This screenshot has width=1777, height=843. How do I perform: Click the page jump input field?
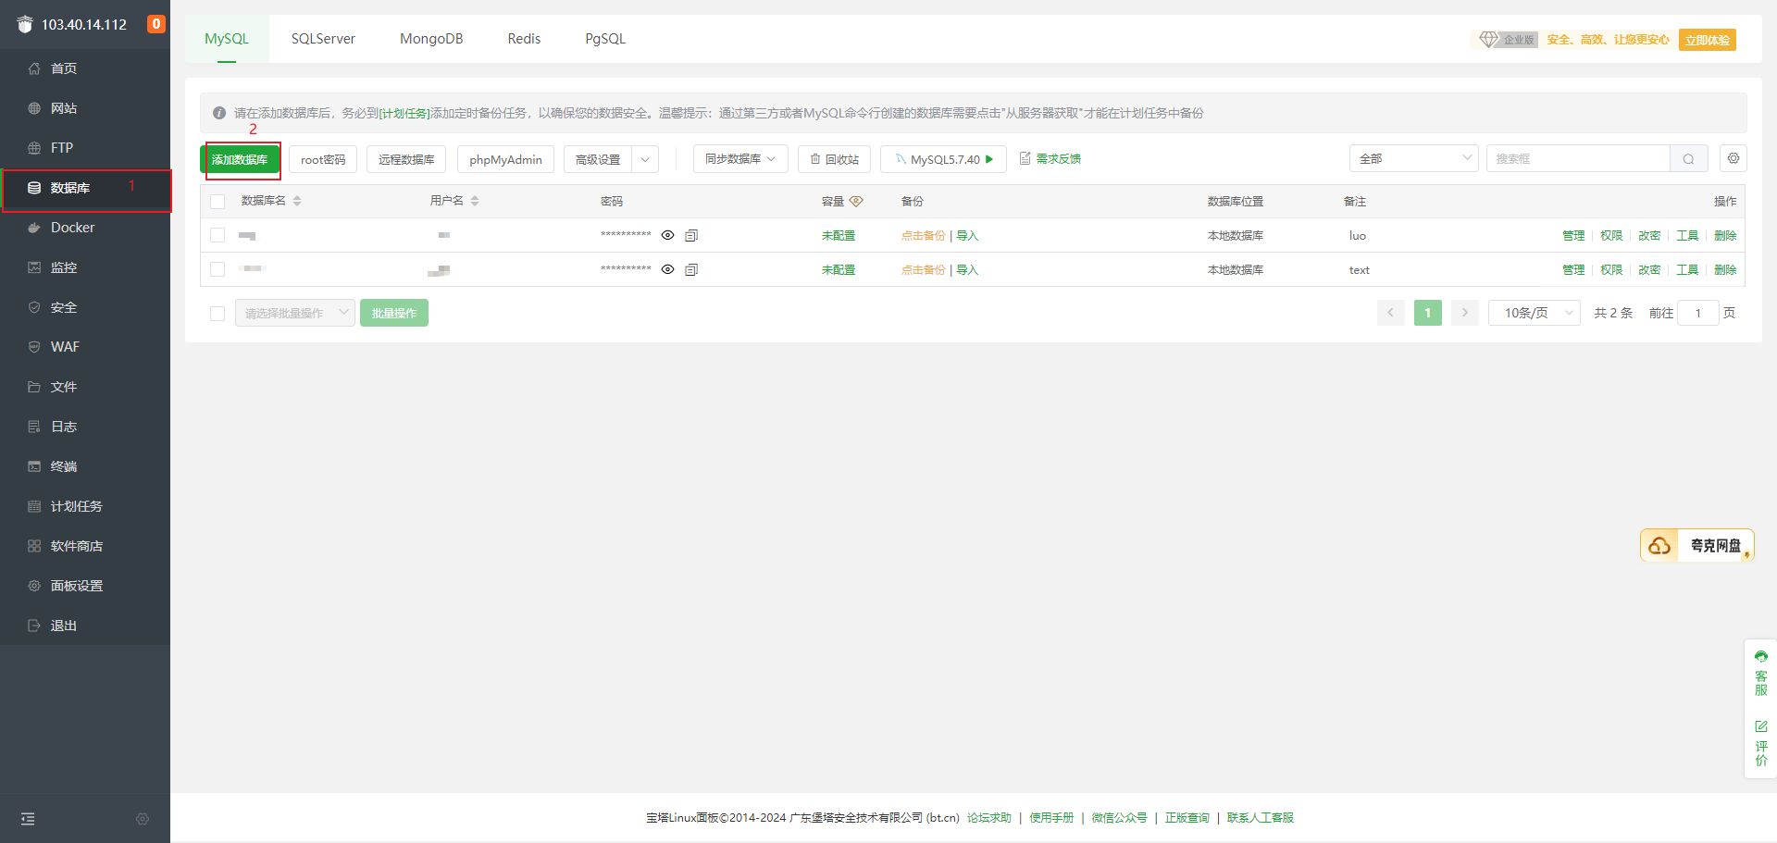(x=1698, y=313)
